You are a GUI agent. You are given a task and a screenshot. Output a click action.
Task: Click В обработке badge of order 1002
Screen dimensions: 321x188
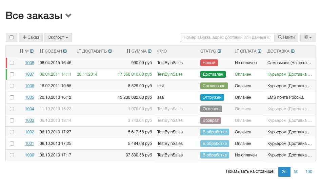point(215,132)
